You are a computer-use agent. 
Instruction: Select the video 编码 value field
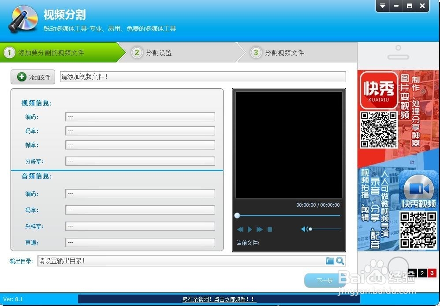pyautogui.click(x=140, y=117)
